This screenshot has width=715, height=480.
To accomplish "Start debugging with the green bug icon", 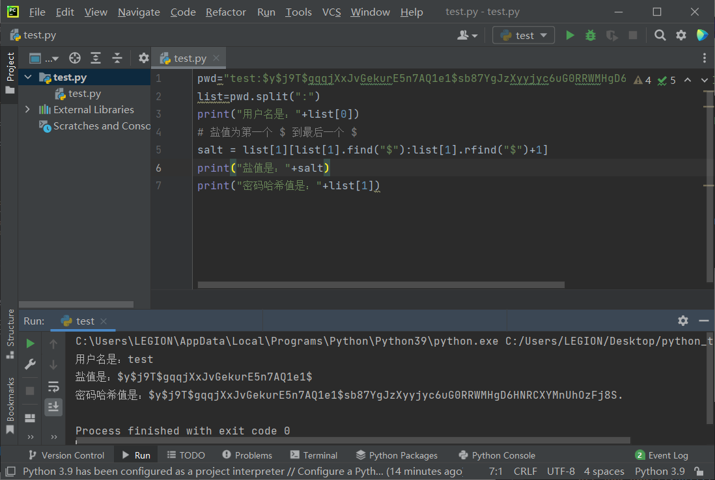I will tap(591, 36).
